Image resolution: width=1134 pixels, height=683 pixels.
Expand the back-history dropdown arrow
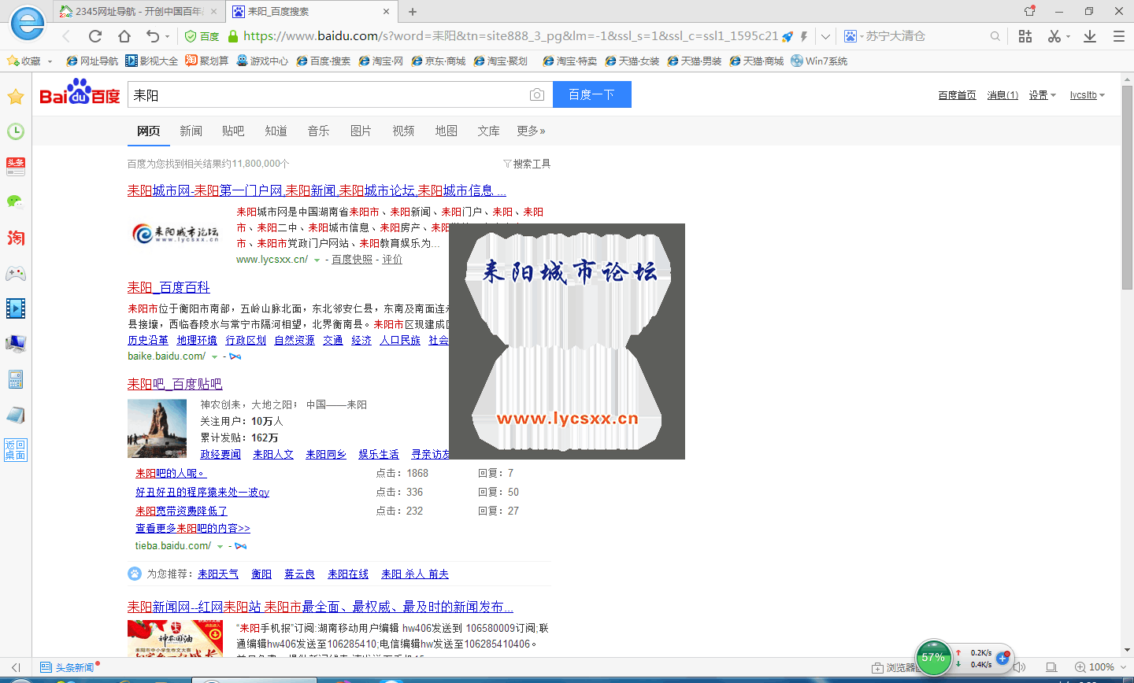[167, 37]
